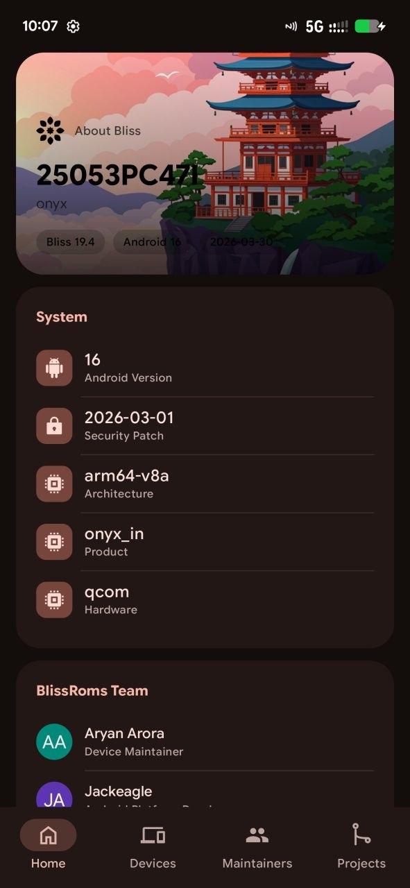Open the settings gear in status bar
This screenshot has height=888, width=410.
tap(73, 26)
